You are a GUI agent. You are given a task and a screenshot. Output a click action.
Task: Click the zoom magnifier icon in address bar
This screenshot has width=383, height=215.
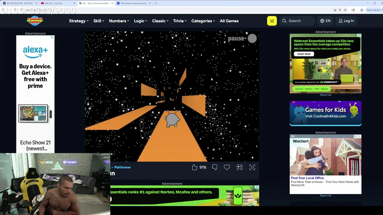coord(340,10)
